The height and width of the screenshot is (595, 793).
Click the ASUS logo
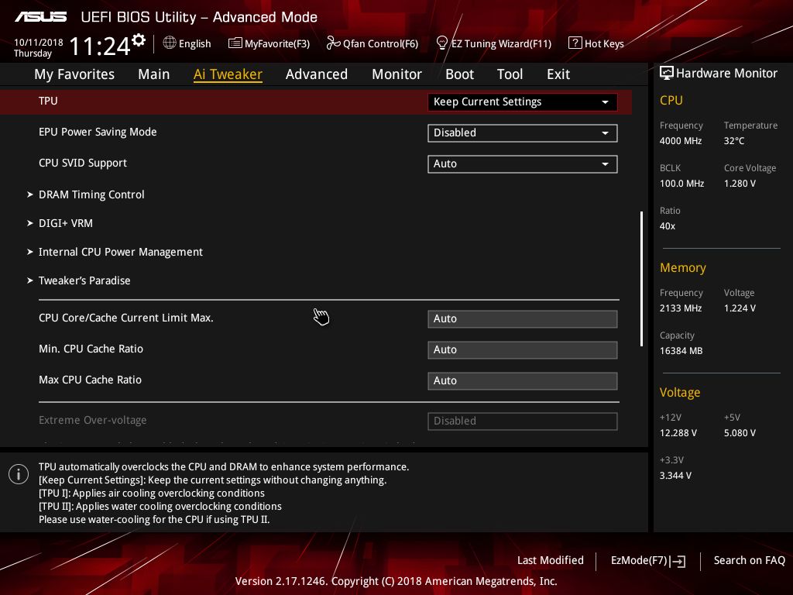41,17
